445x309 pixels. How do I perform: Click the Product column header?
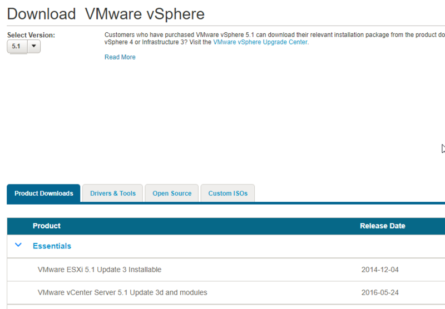tap(47, 226)
